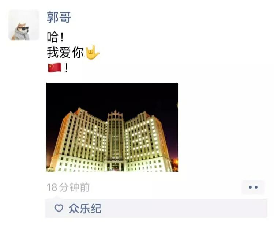The width and height of the screenshot is (274, 228).
Task: Open the two-dot like and comment menu
Action: pos(253,187)
